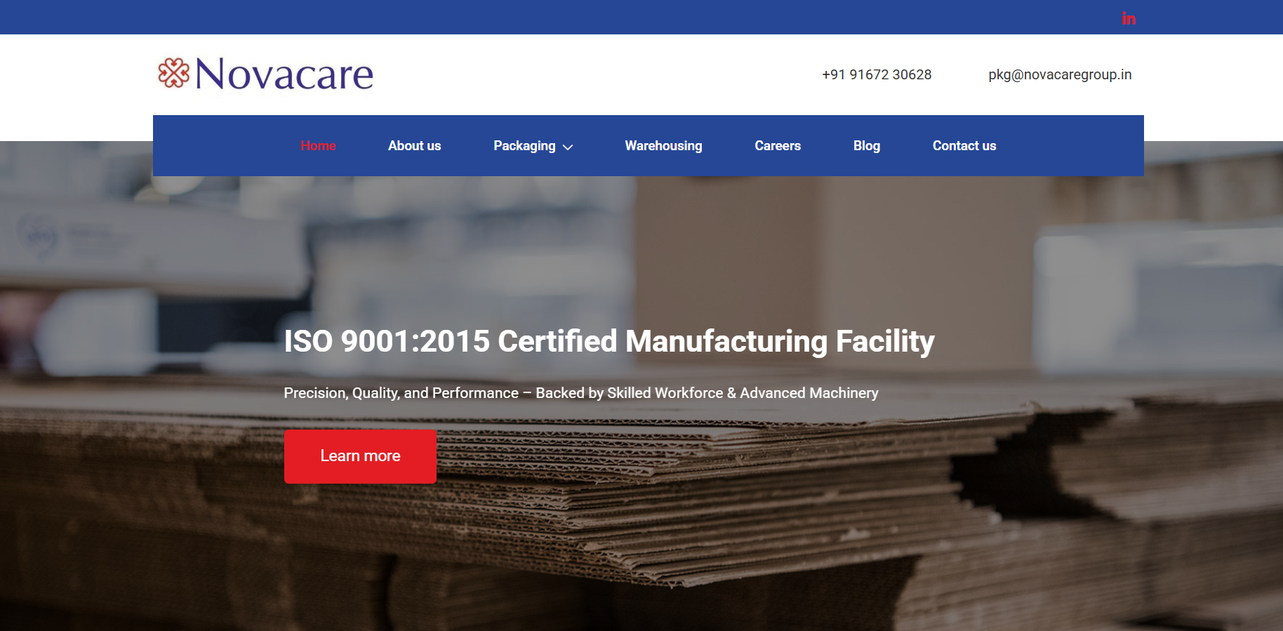The image size is (1283, 631).
Task: Open the About us page
Action: 414,146
